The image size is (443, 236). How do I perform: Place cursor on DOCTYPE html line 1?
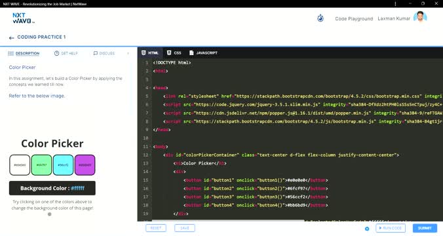[172, 63]
